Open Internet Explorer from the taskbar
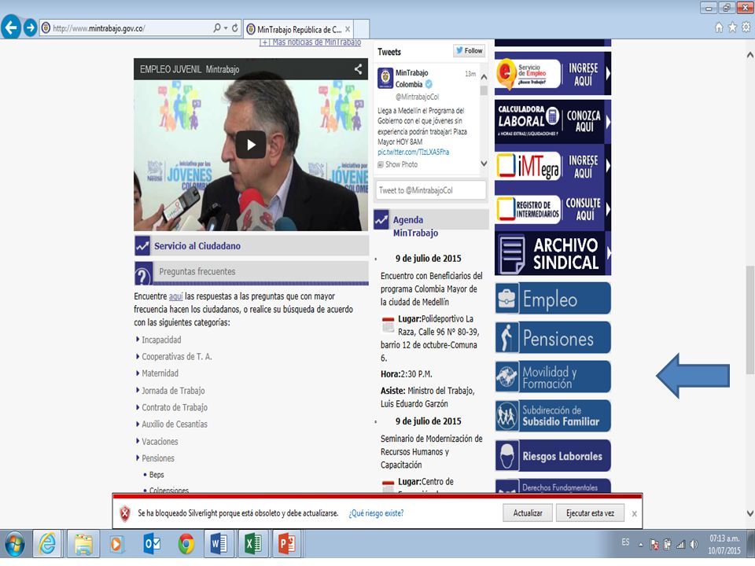The width and height of the screenshot is (755, 566). pos(48,544)
